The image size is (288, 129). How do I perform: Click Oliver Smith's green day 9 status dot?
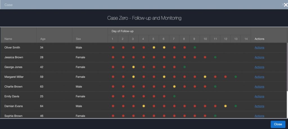point(195,48)
